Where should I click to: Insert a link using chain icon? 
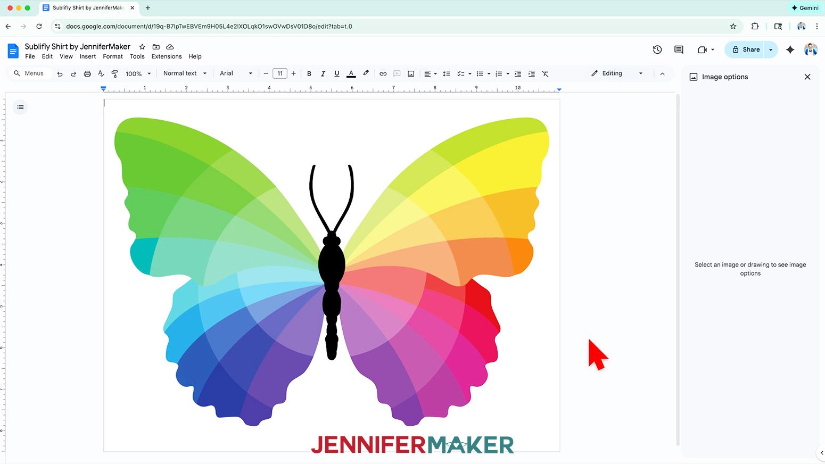click(383, 74)
